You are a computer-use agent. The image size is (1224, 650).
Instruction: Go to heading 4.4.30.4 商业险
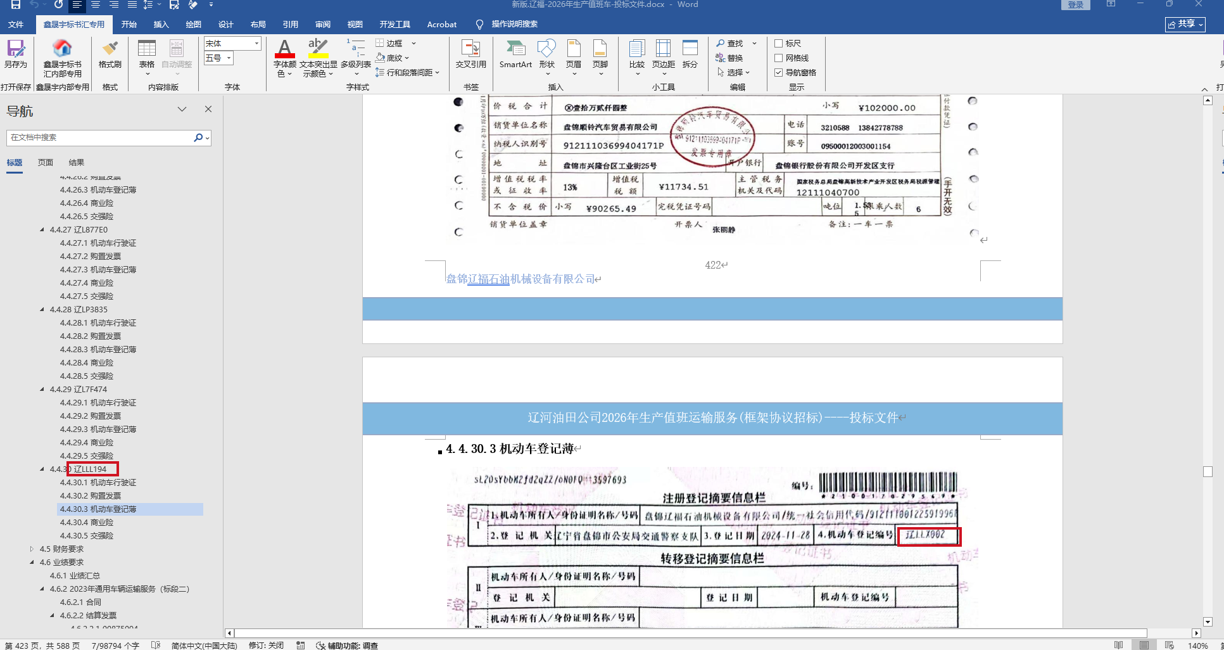tap(87, 523)
